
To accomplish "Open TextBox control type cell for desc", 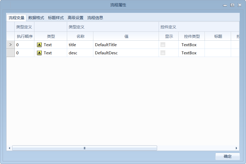I will pos(191,53).
